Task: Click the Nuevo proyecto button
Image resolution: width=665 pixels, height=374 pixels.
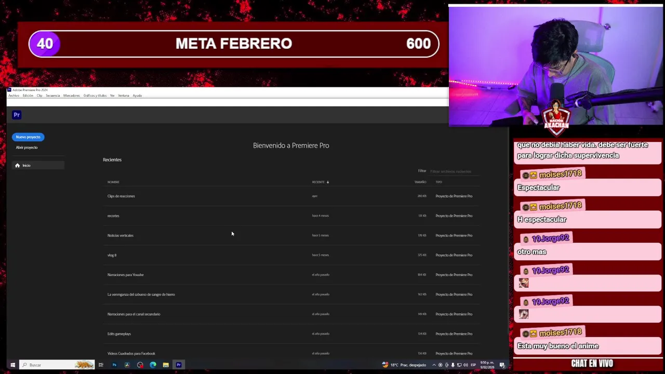Action: point(28,137)
